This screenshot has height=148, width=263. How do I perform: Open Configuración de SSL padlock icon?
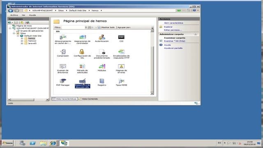click(82, 51)
